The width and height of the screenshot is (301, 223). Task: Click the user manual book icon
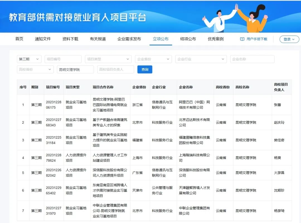point(242,39)
